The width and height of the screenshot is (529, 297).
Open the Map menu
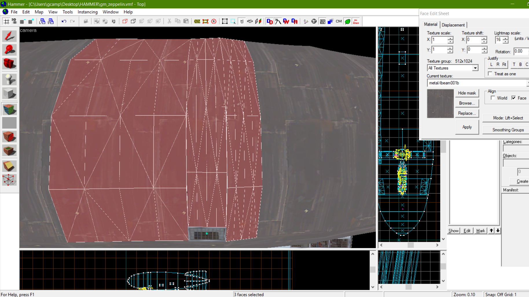[x=39, y=12]
